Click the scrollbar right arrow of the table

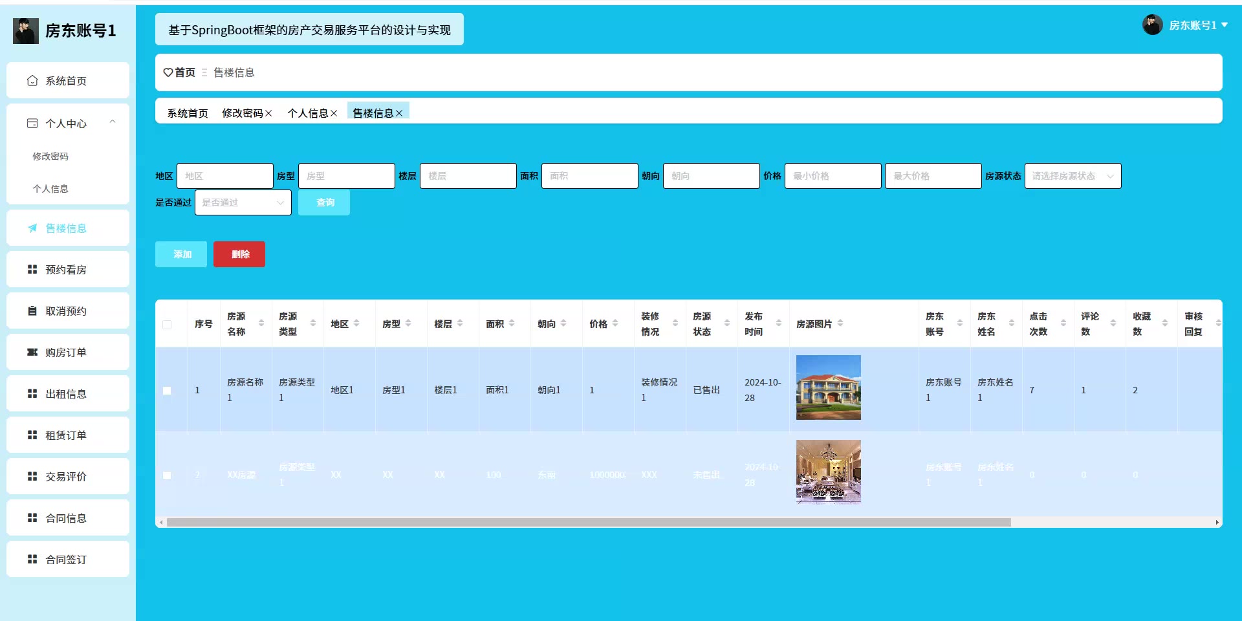[x=1217, y=522]
